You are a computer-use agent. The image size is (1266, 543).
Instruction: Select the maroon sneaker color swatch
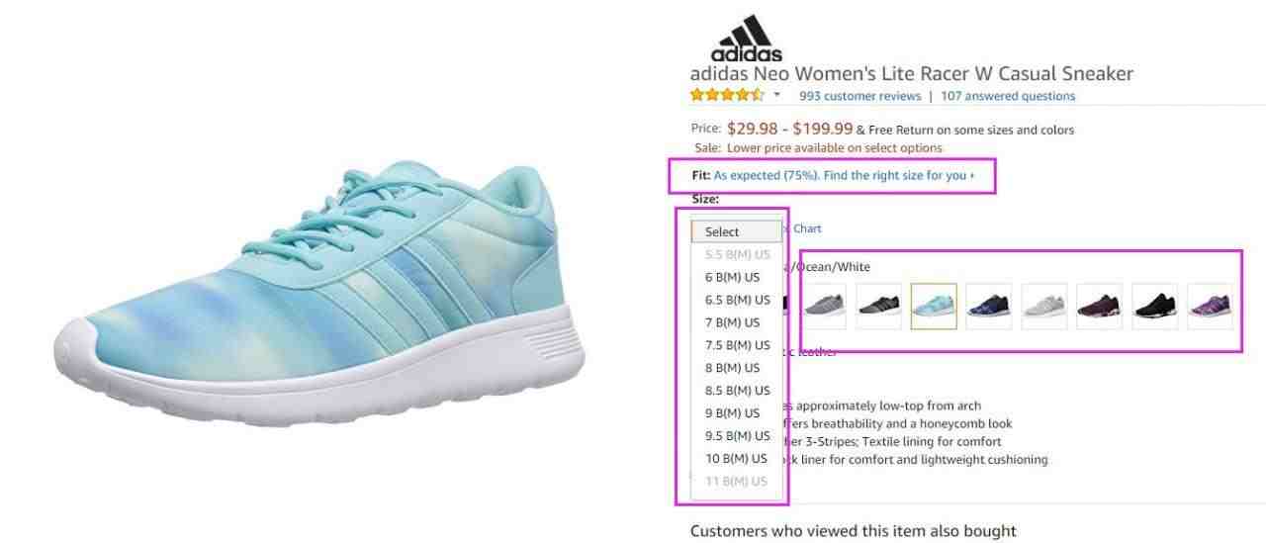click(x=1100, y=307)
